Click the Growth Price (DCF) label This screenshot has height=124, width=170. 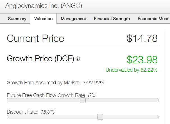click(x=40, y=59)
